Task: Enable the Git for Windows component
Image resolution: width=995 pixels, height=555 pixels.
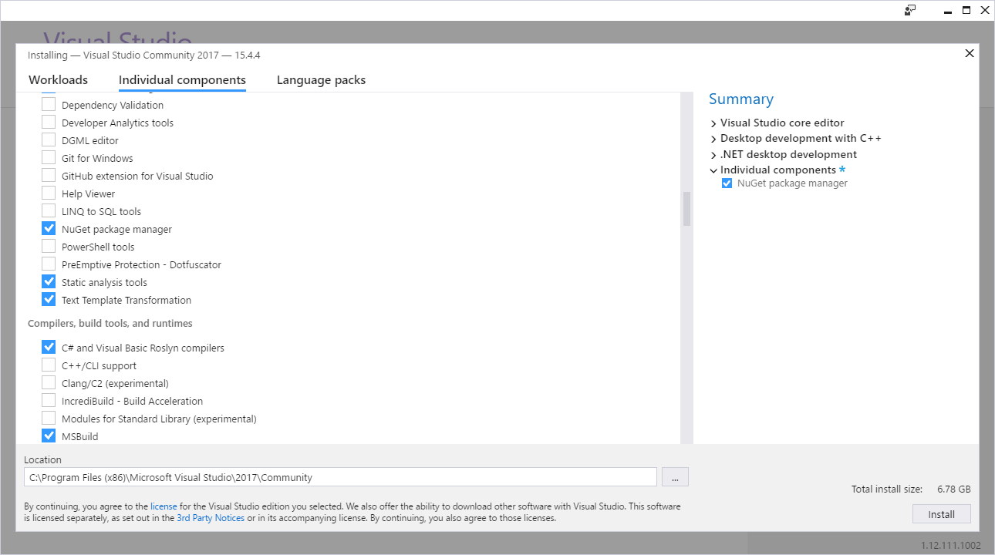Action: [49, 157]
